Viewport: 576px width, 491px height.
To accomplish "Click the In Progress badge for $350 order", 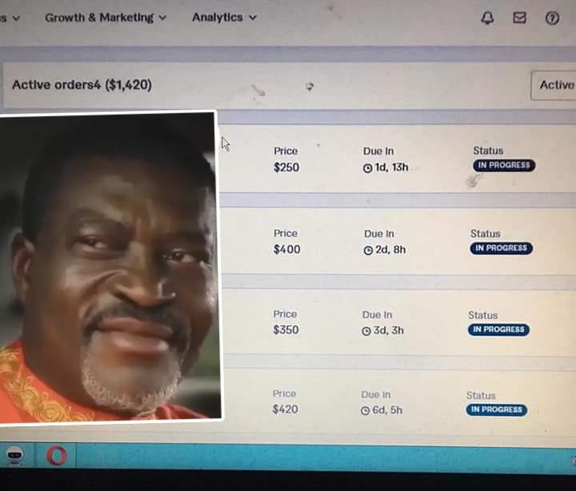I will [499, 329].
